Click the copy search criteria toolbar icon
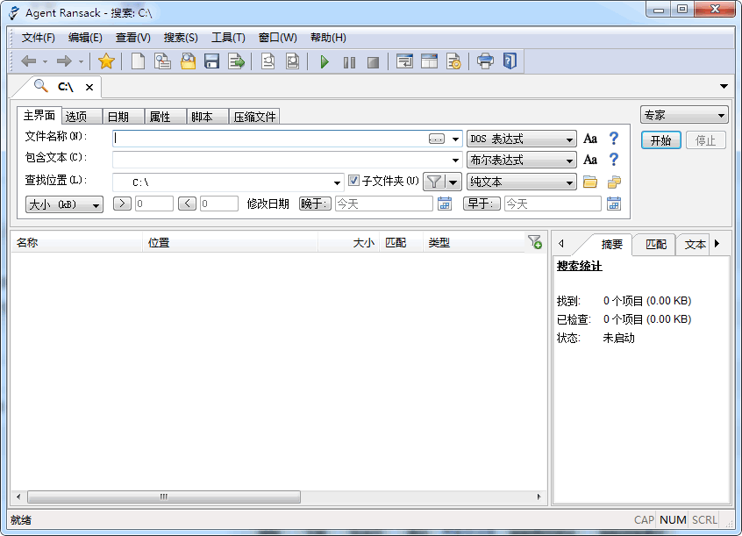Screen dimensions: 742x536 pyautogui.click(x=163, y=61)
